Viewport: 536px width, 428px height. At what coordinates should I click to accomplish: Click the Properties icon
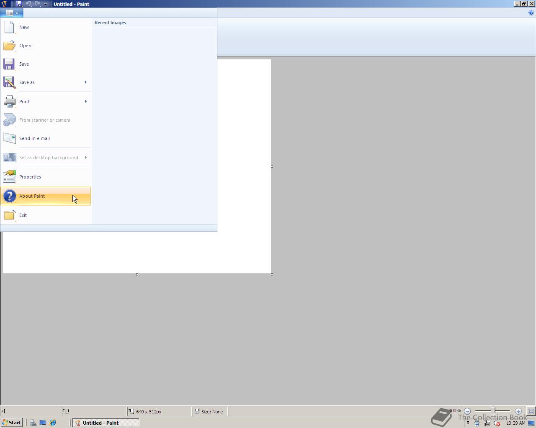(9, 177)
